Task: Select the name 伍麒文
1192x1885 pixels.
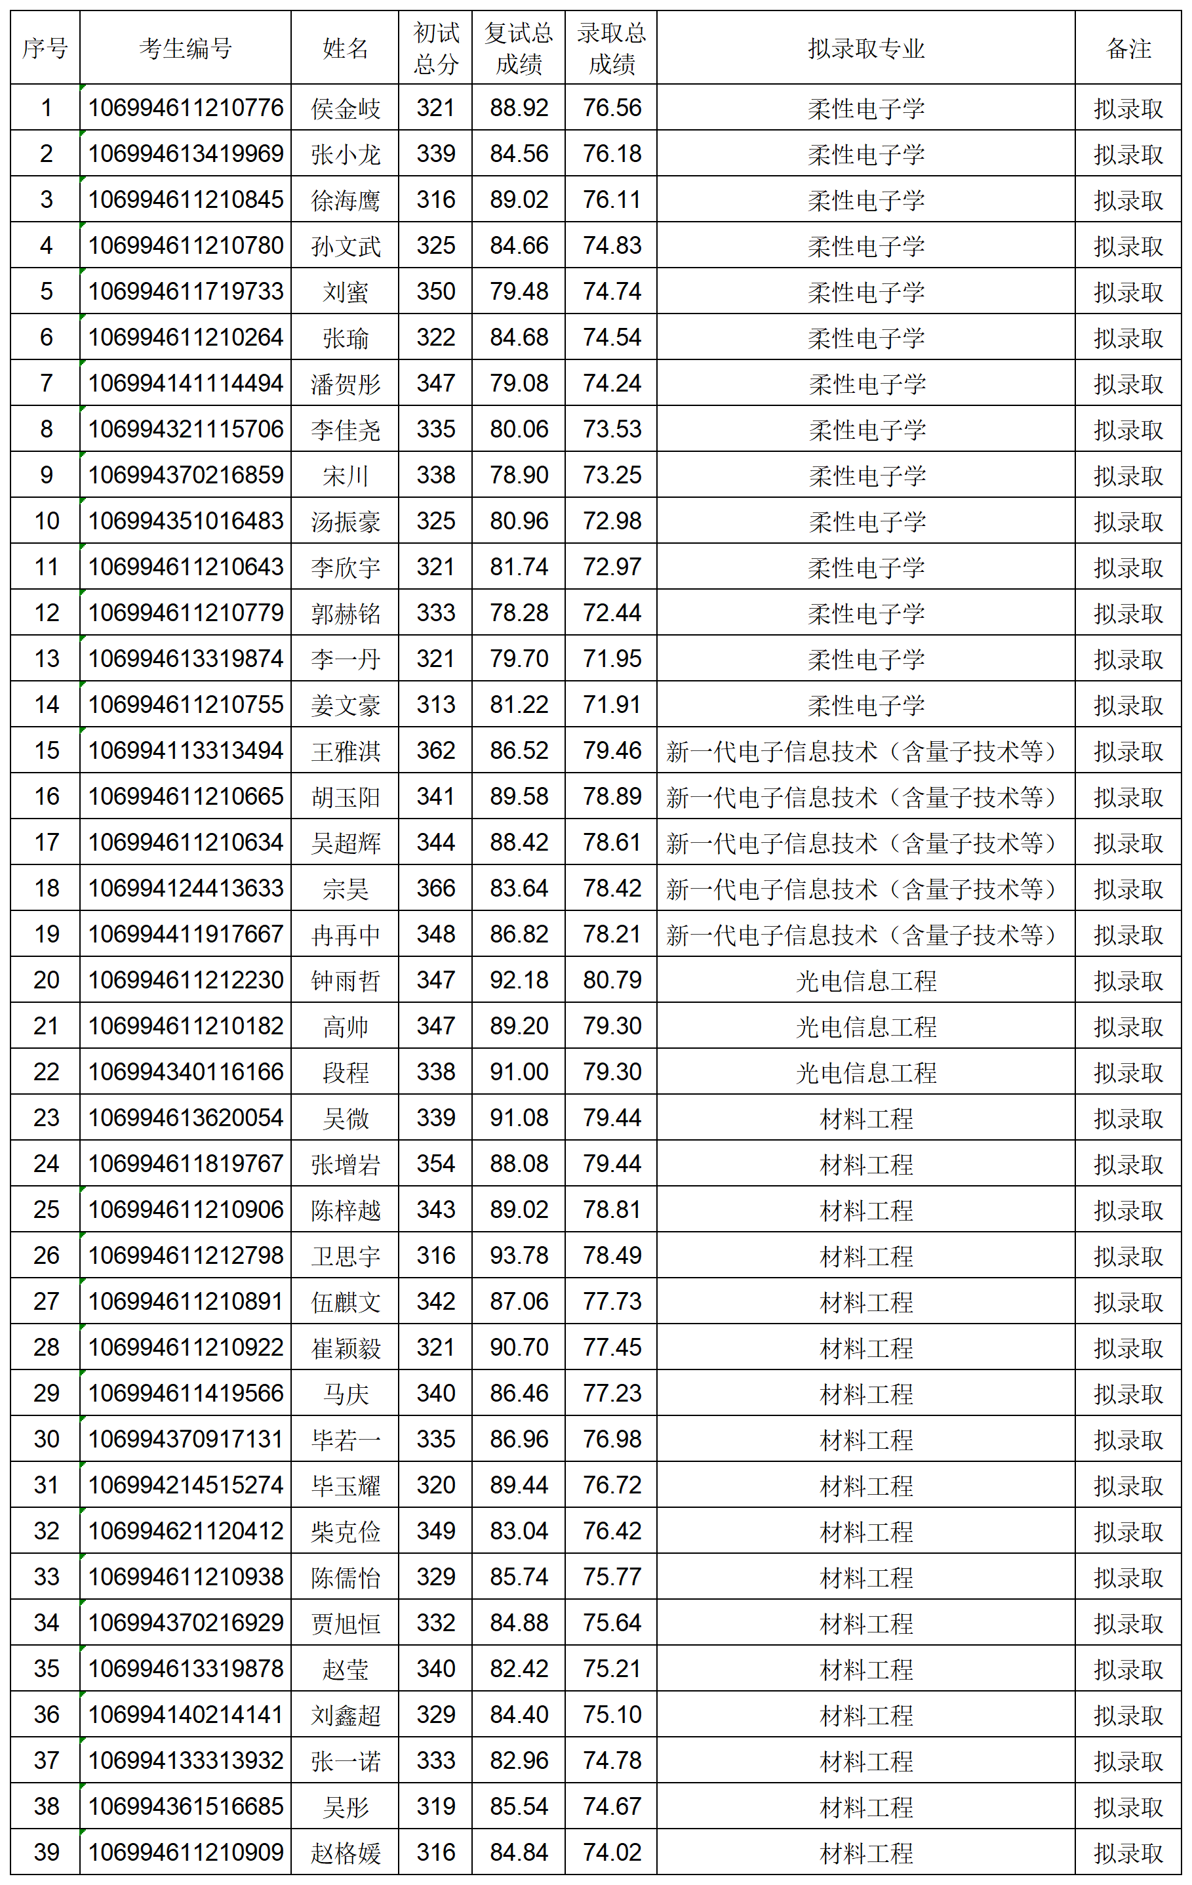Action: [345, 1302]
